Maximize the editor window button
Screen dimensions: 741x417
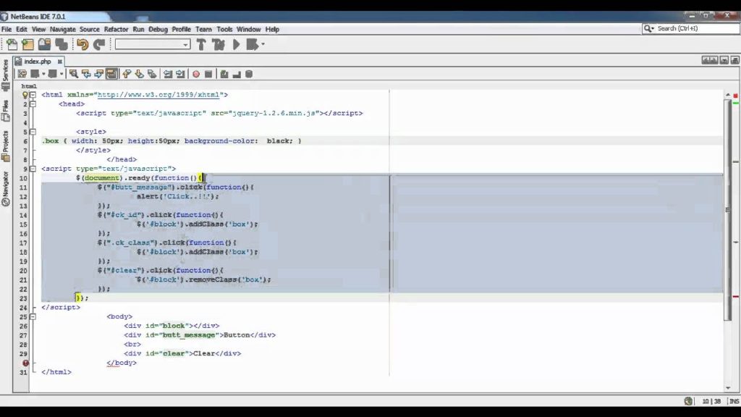coord(735,61)
